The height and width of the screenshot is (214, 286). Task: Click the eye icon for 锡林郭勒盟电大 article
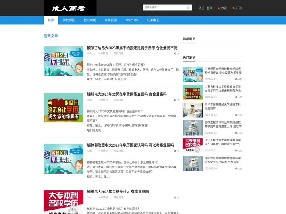pyautogui.click(x=175, y=151)
